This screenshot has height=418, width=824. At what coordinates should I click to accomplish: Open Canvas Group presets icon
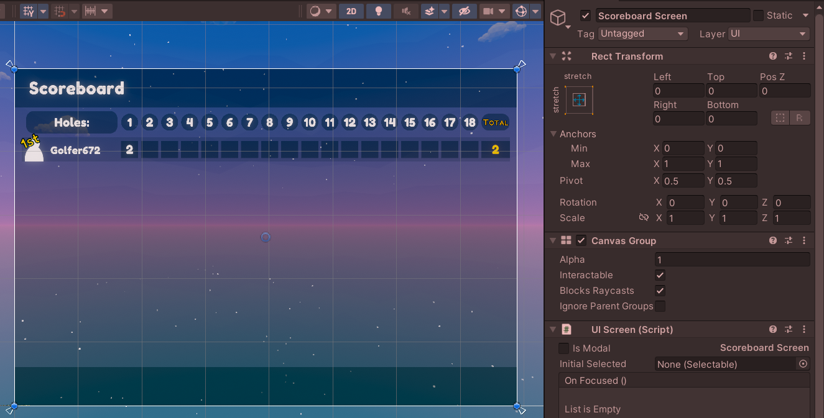click(x=789, y=240)
